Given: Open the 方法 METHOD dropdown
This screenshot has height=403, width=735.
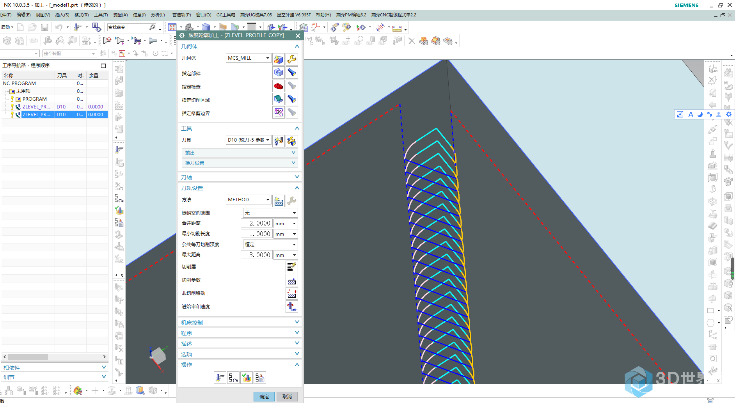Looking at the screenshot, I should click(249, 200).
